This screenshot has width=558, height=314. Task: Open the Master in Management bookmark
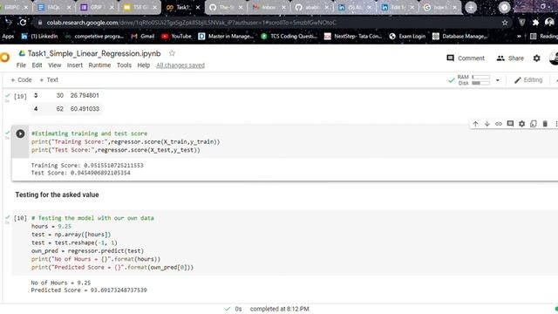click(226, 37)
